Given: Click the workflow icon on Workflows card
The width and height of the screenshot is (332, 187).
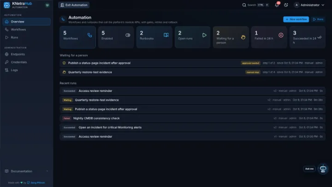Looking at the screenshot, I should click(89, 35).
